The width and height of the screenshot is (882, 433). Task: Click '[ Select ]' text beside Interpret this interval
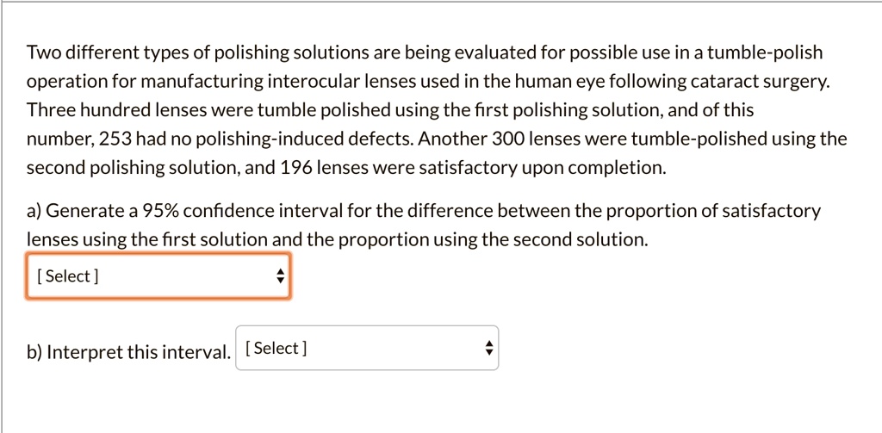276,349
